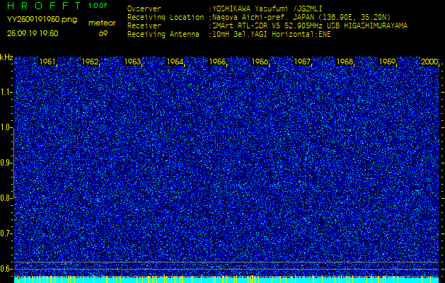Click the Ovserver label
Image resolution: width=445 pixels, height=283 pixels.
point(144,8)
